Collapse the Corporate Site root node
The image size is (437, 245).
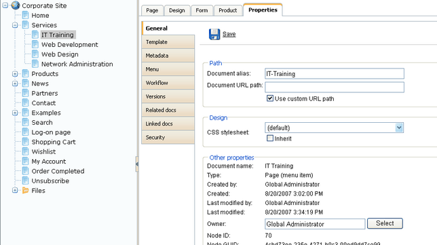5,5
